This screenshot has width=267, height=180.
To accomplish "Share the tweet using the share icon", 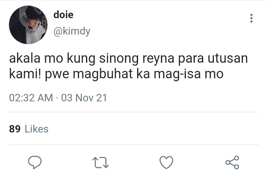I will 232,162.
